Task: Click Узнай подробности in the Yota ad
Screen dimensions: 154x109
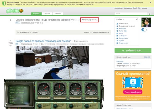Action: [x=133, y=92]
